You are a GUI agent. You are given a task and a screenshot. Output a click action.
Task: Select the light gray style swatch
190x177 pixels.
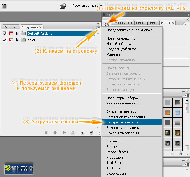[167, 103]
